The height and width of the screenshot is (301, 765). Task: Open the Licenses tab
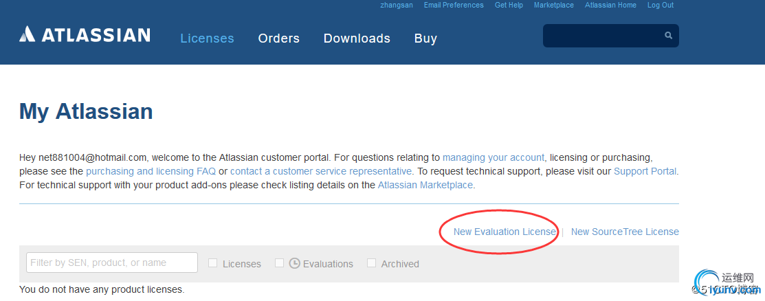point(208,38)
